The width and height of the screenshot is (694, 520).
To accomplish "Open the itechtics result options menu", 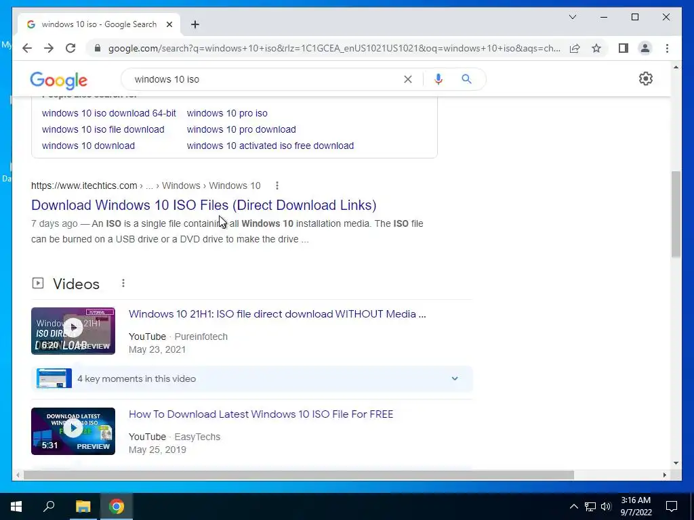I will pos(277,186).
